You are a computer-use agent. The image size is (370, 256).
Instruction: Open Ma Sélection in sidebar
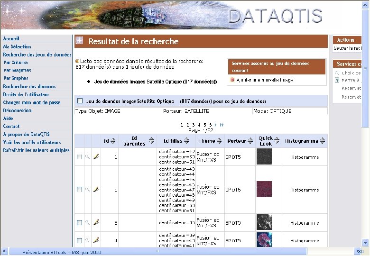17,46
